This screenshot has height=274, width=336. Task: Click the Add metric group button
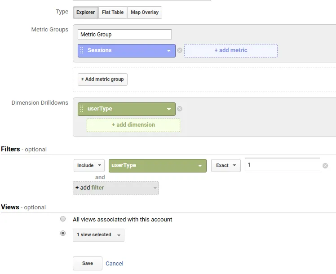pos(102,80)
